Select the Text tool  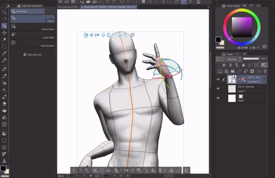click(x=4, y=161)
